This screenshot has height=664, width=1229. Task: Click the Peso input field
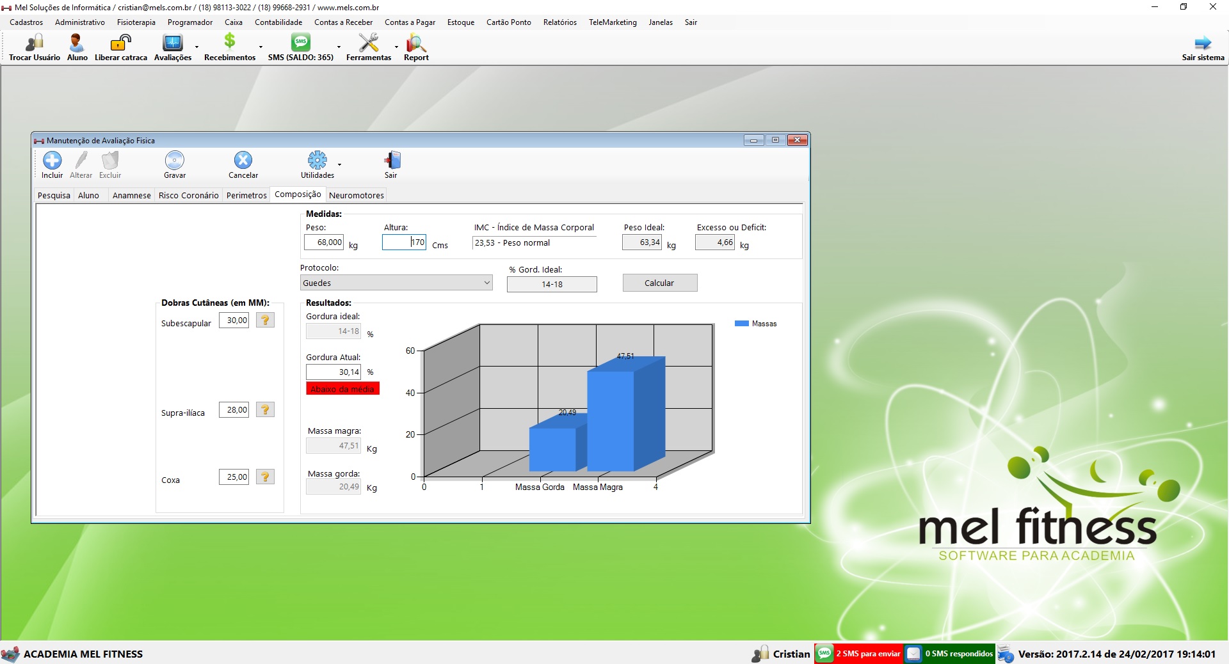click(324, 242)
